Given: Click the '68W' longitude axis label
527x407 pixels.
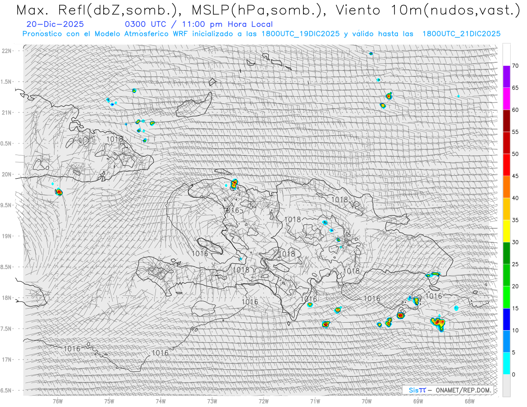Looking at the screenshot, I should 469,401.
